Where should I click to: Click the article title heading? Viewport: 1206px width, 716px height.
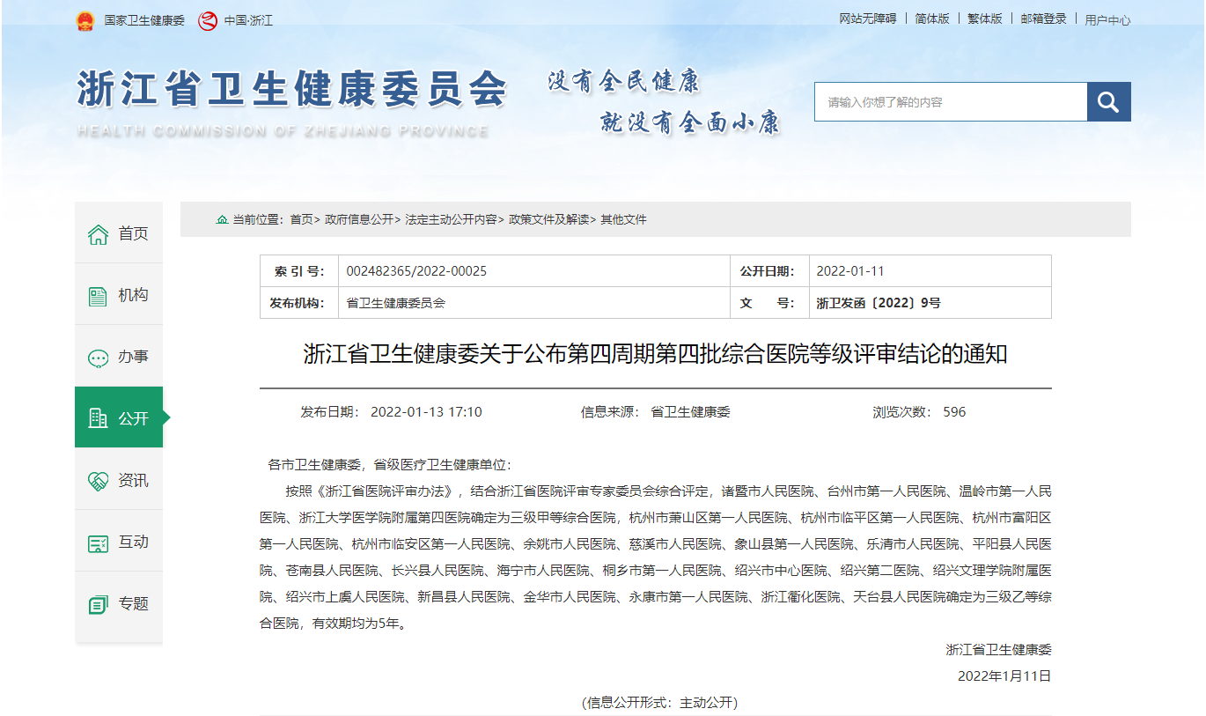click(656, 354)
